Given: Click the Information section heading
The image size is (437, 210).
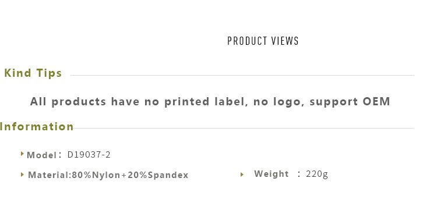Looking at the screenshot, I should tap(37, 127).
